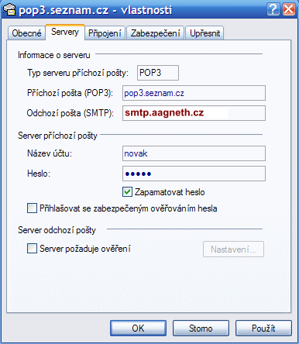Image resolution: width=299 pixels, height=344 pixels.
Task: Click the Heslo password field
Action: [194, 174]
